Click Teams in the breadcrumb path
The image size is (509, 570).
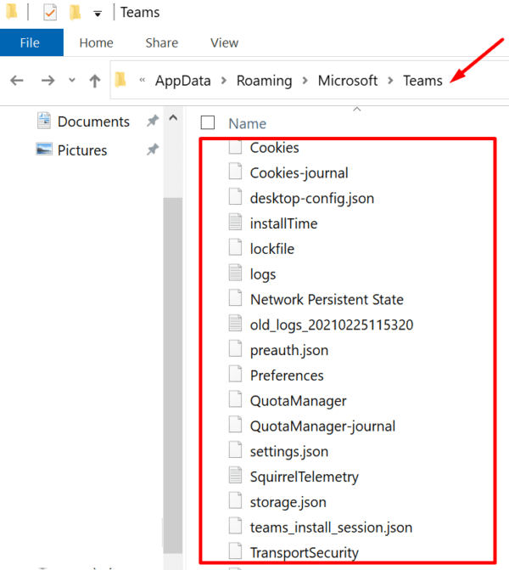[423, 81]
